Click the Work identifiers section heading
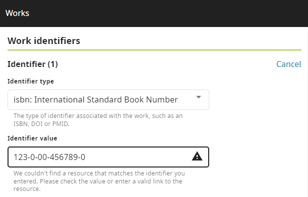 click(44, 40)
